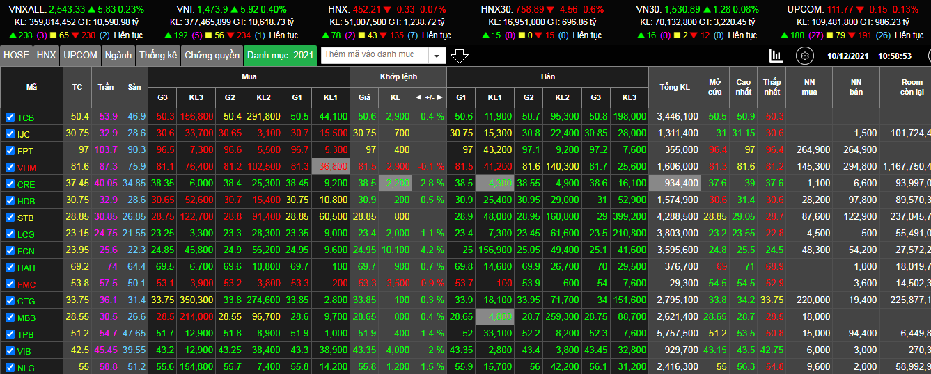Viewport: 931px width, 374px height.
Task: Click the down-arrow icon beside the input
Action: pyautogui.click(x=460, y=56)
